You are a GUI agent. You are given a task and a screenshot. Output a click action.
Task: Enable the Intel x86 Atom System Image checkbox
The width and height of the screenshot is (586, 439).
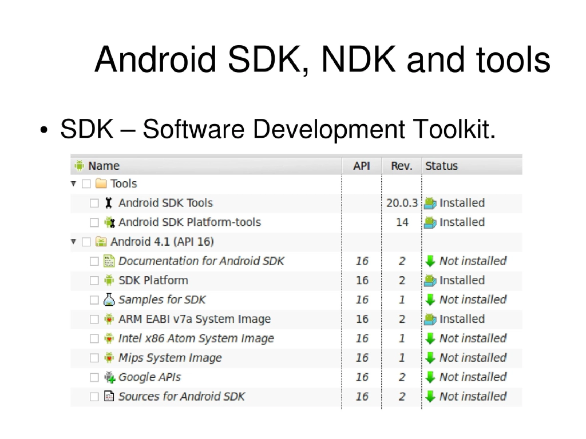(94, 338)
